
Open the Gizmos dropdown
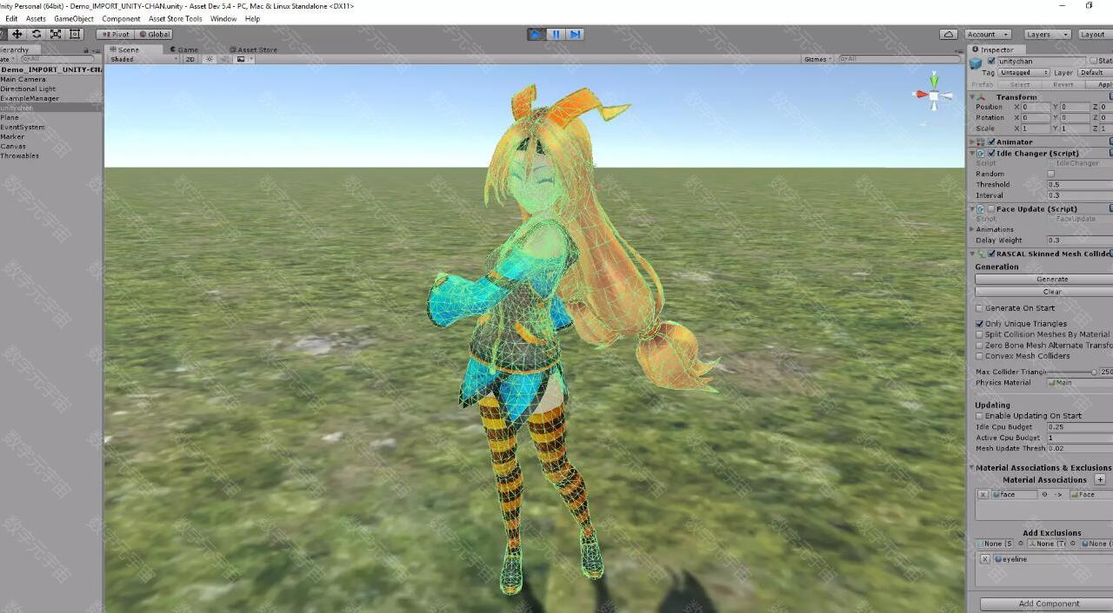[x=818, y=59]
